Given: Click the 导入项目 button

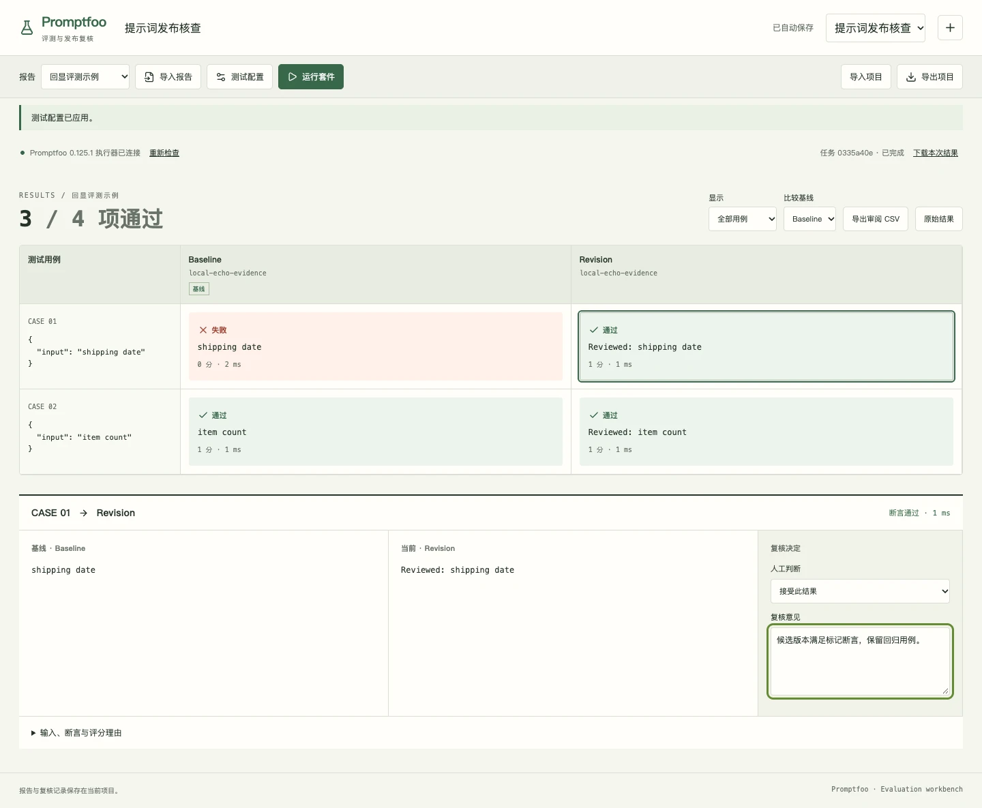Looking at the screenshot, I should tap(866, 77).
